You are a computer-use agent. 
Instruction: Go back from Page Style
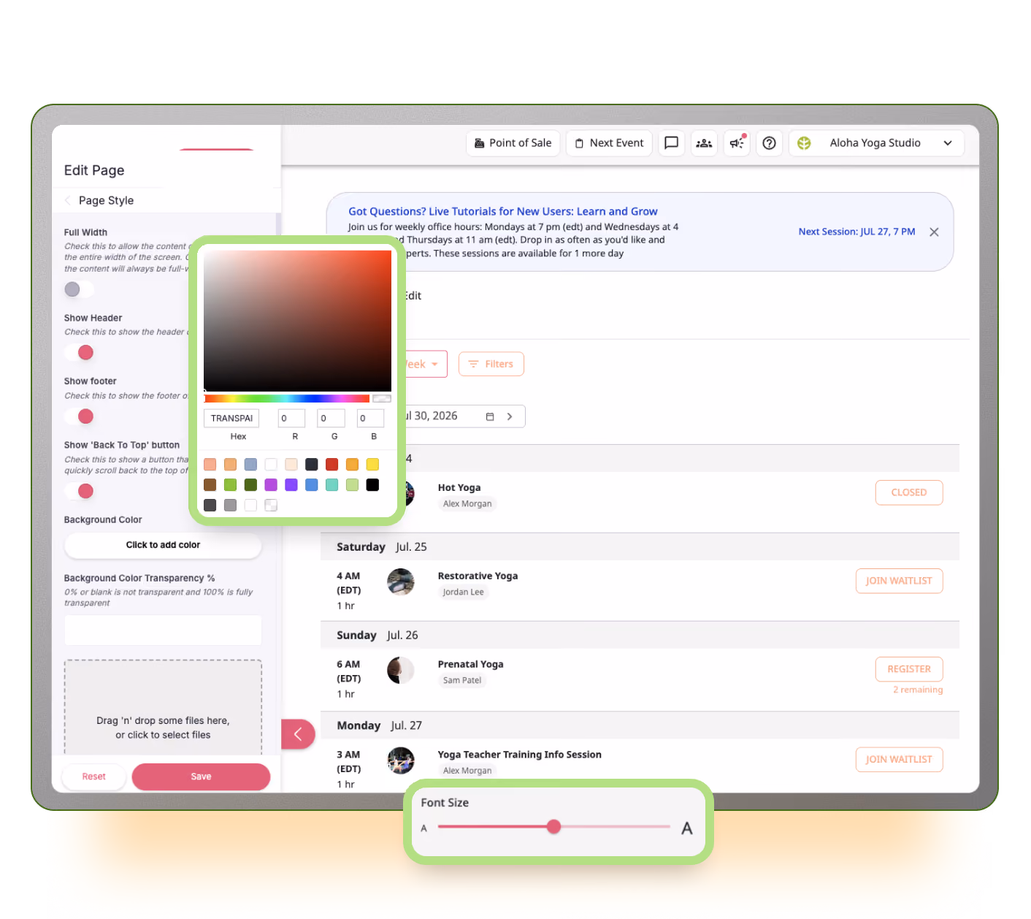(x=68, y=200)
